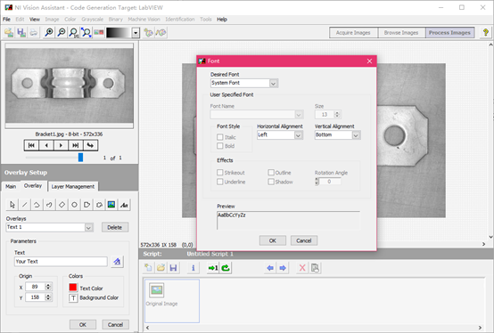Click the red X delete step icon
The width and height of the screenshot is (494, 333).
click(x=302, y=268)
